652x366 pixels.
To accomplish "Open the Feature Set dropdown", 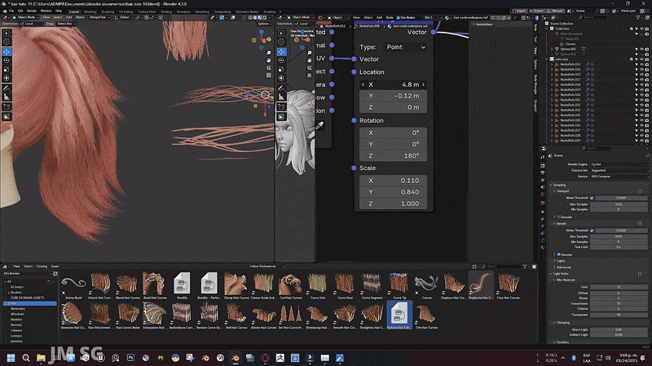I will (x=619, y=170).
